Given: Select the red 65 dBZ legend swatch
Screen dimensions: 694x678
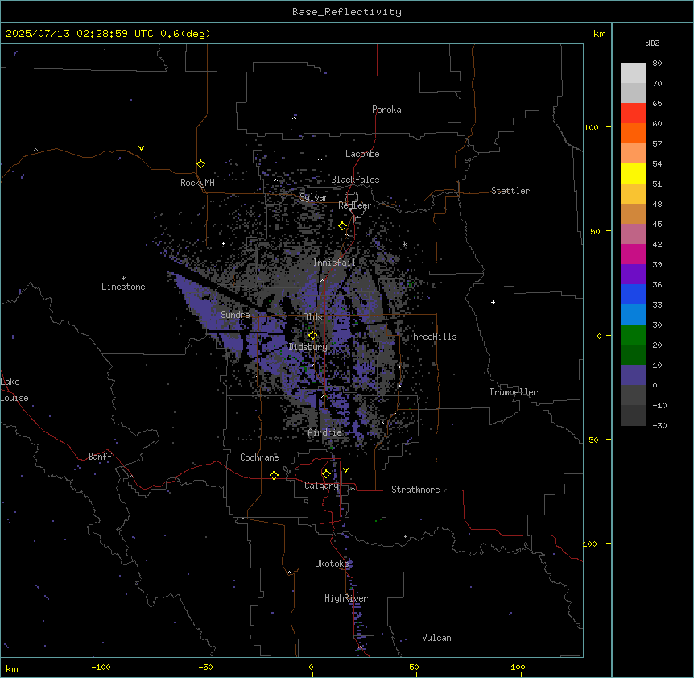Looking at the screenshot, I should 633,113.
